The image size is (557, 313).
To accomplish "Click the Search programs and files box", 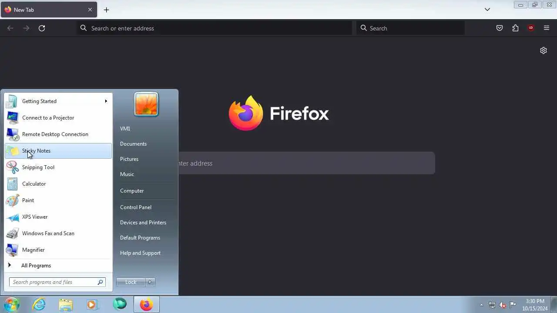I will coord(57,282).
